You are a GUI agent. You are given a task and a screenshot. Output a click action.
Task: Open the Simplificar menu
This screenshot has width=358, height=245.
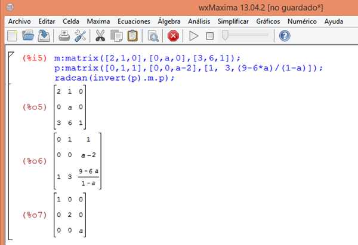point(233,22)
